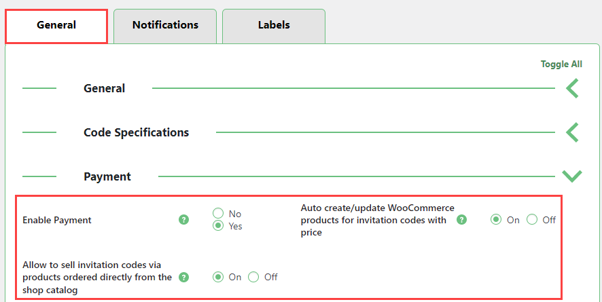602x302 pixels.
Task: Expand the Code Specifications chevron
Action: tap(572, 132)
